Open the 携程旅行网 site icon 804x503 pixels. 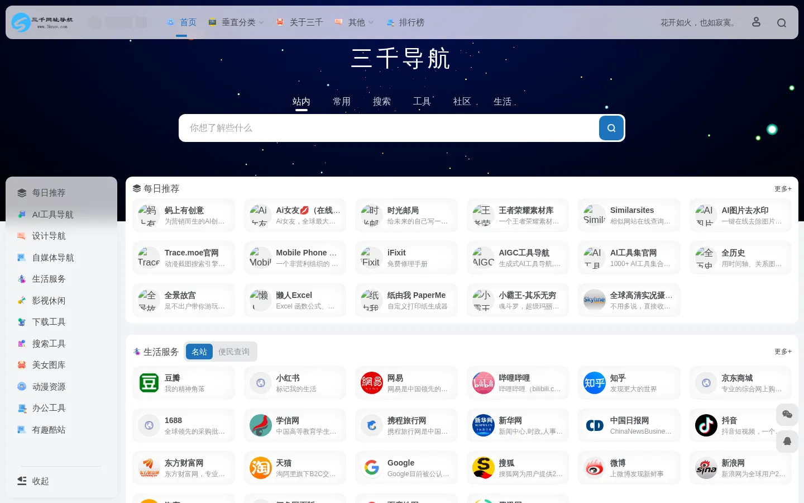[x=372, y=425]
